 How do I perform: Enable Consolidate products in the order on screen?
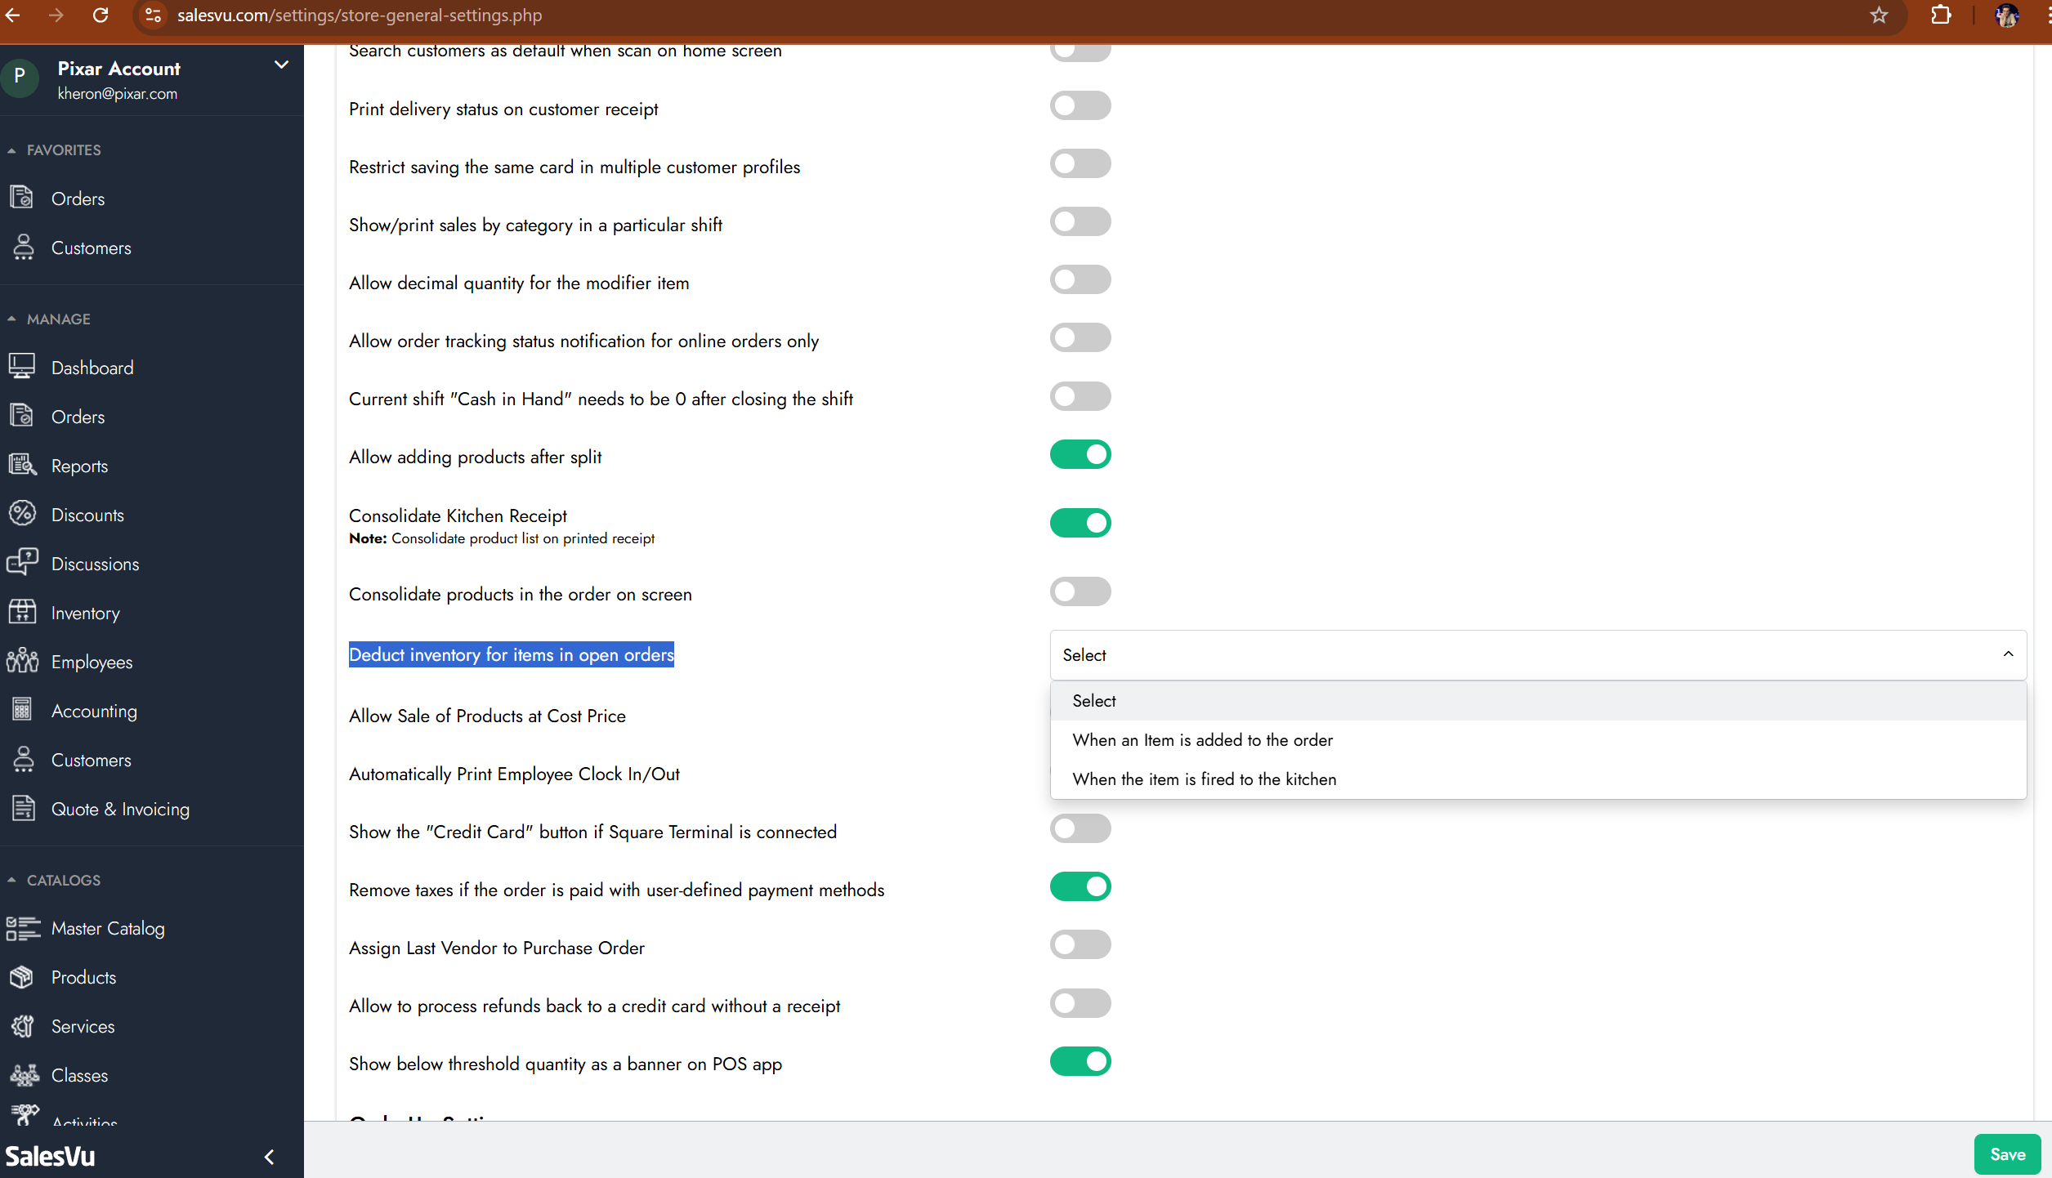pos(1080,592)
